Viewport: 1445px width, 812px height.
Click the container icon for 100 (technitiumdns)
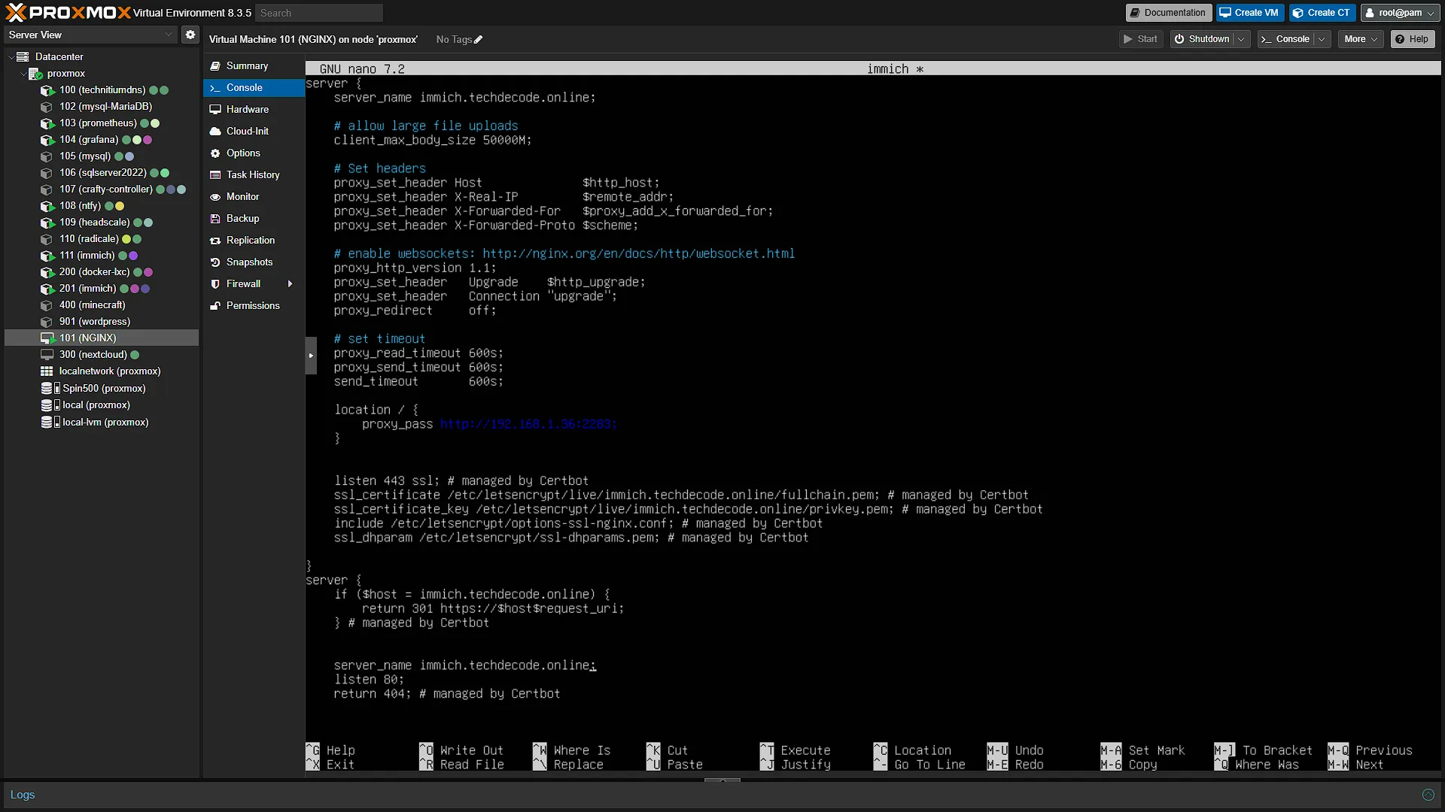[47, 90]
